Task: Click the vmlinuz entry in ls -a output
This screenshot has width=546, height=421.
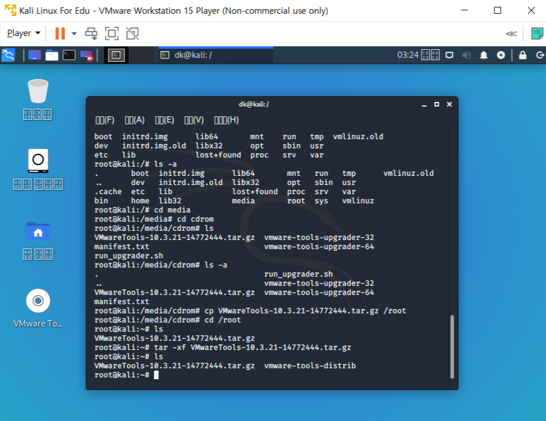Action: (358, 200)
